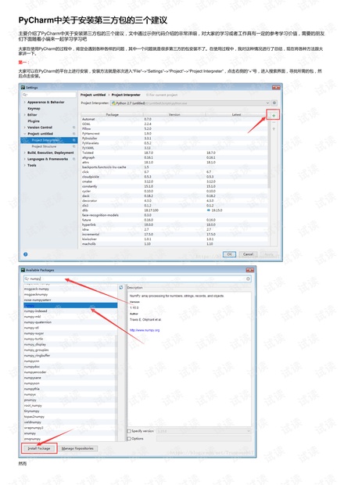Click the Available Packages search field
The image size is (344, 485).
pyautogui.click(x=138, y=278)
